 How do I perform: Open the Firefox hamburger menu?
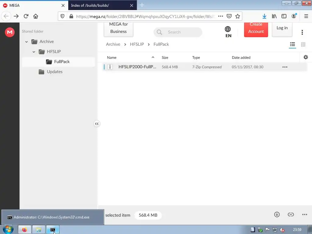[x=306, y=16]
